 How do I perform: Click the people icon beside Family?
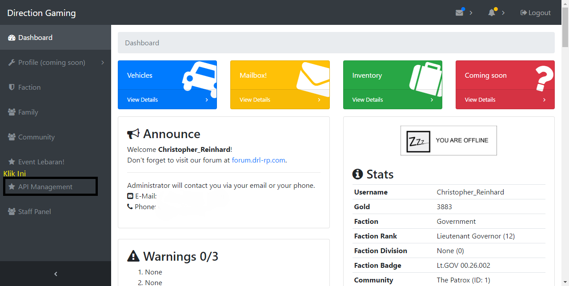click(x=12, y=112)
